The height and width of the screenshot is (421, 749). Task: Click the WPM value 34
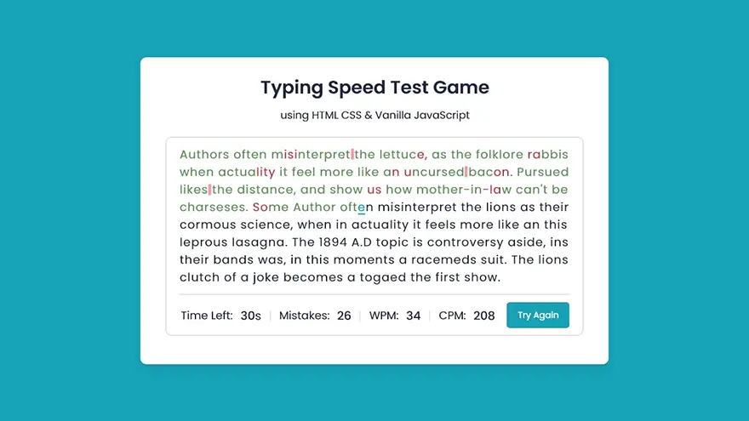[x=413, y=316]
